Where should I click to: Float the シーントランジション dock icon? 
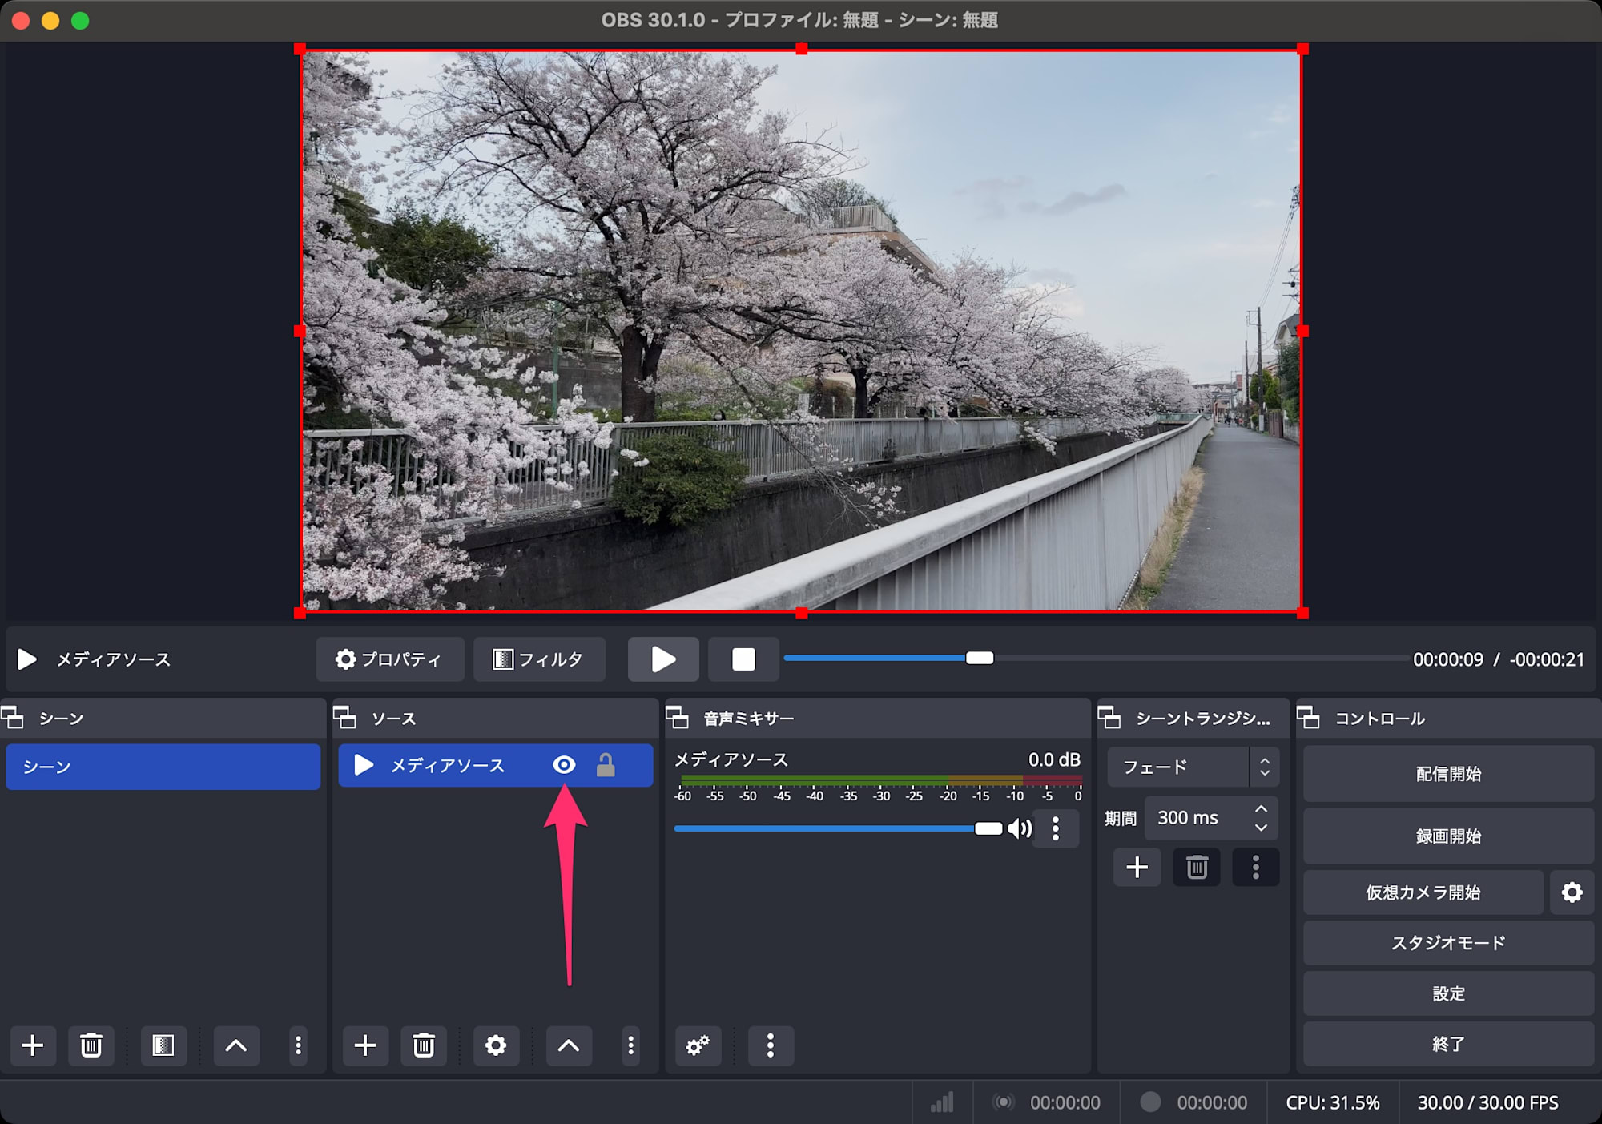pos(1109,718)
